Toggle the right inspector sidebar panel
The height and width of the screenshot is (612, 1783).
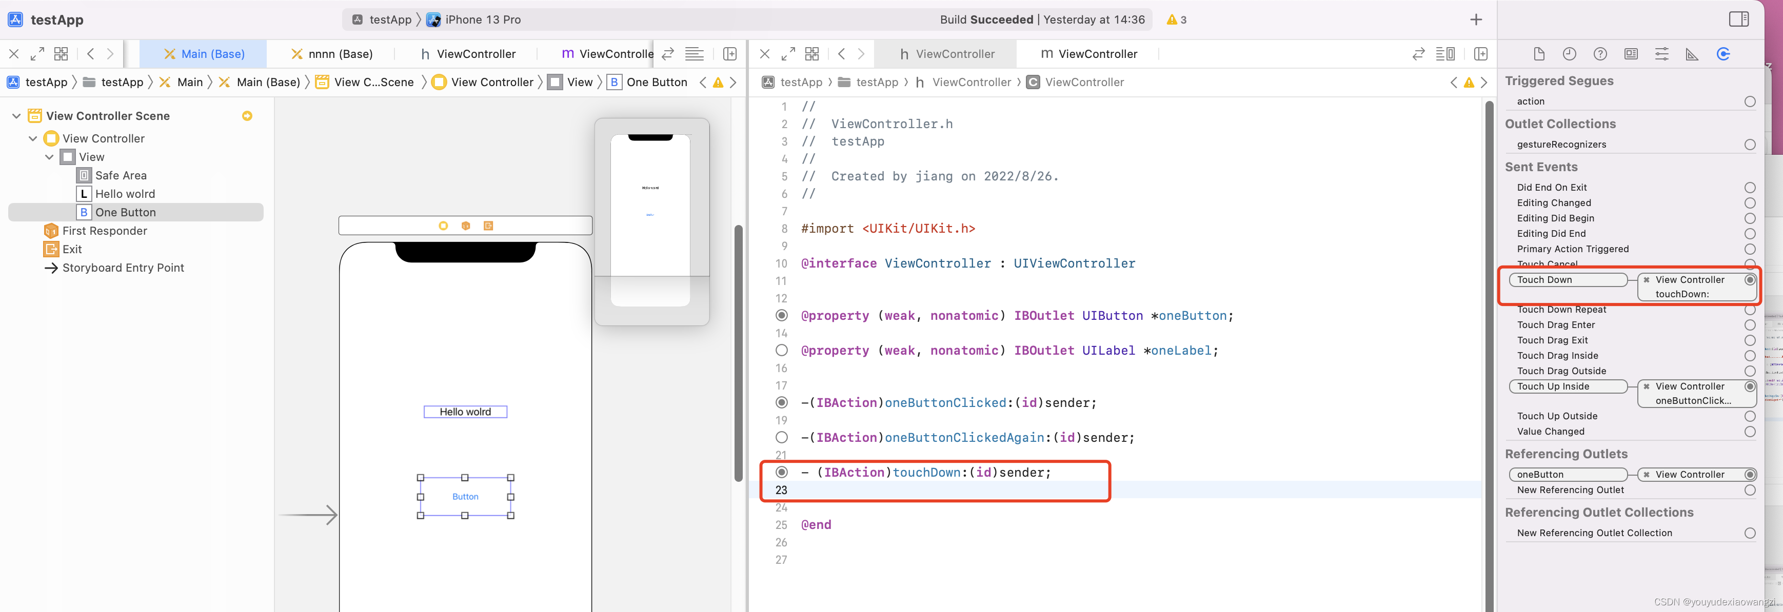1738,19
